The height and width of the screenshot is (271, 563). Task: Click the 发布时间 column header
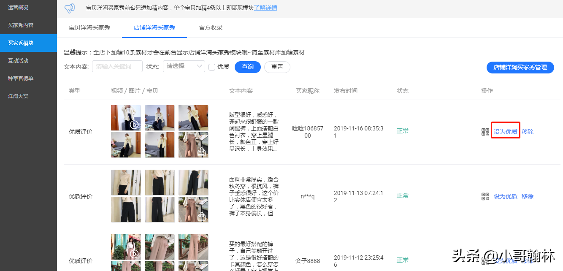click(346, 91)
